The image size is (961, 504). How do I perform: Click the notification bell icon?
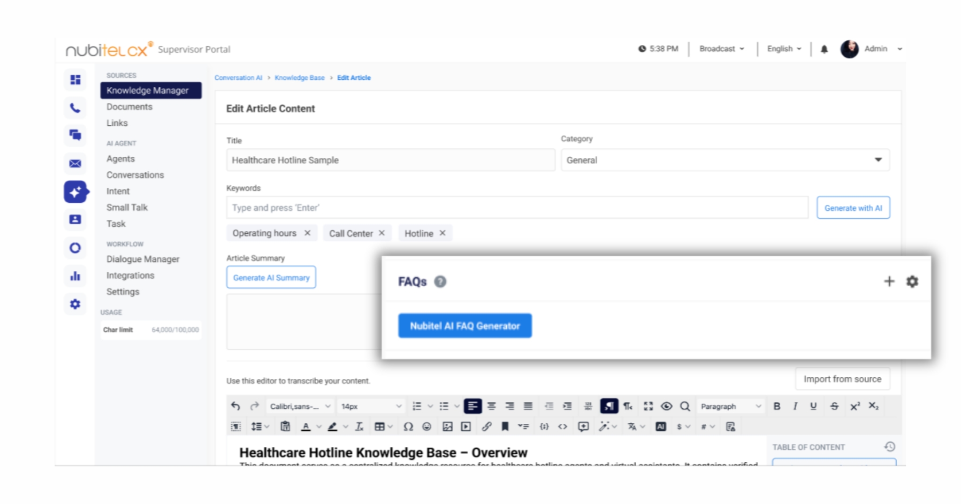coord(824,49)
